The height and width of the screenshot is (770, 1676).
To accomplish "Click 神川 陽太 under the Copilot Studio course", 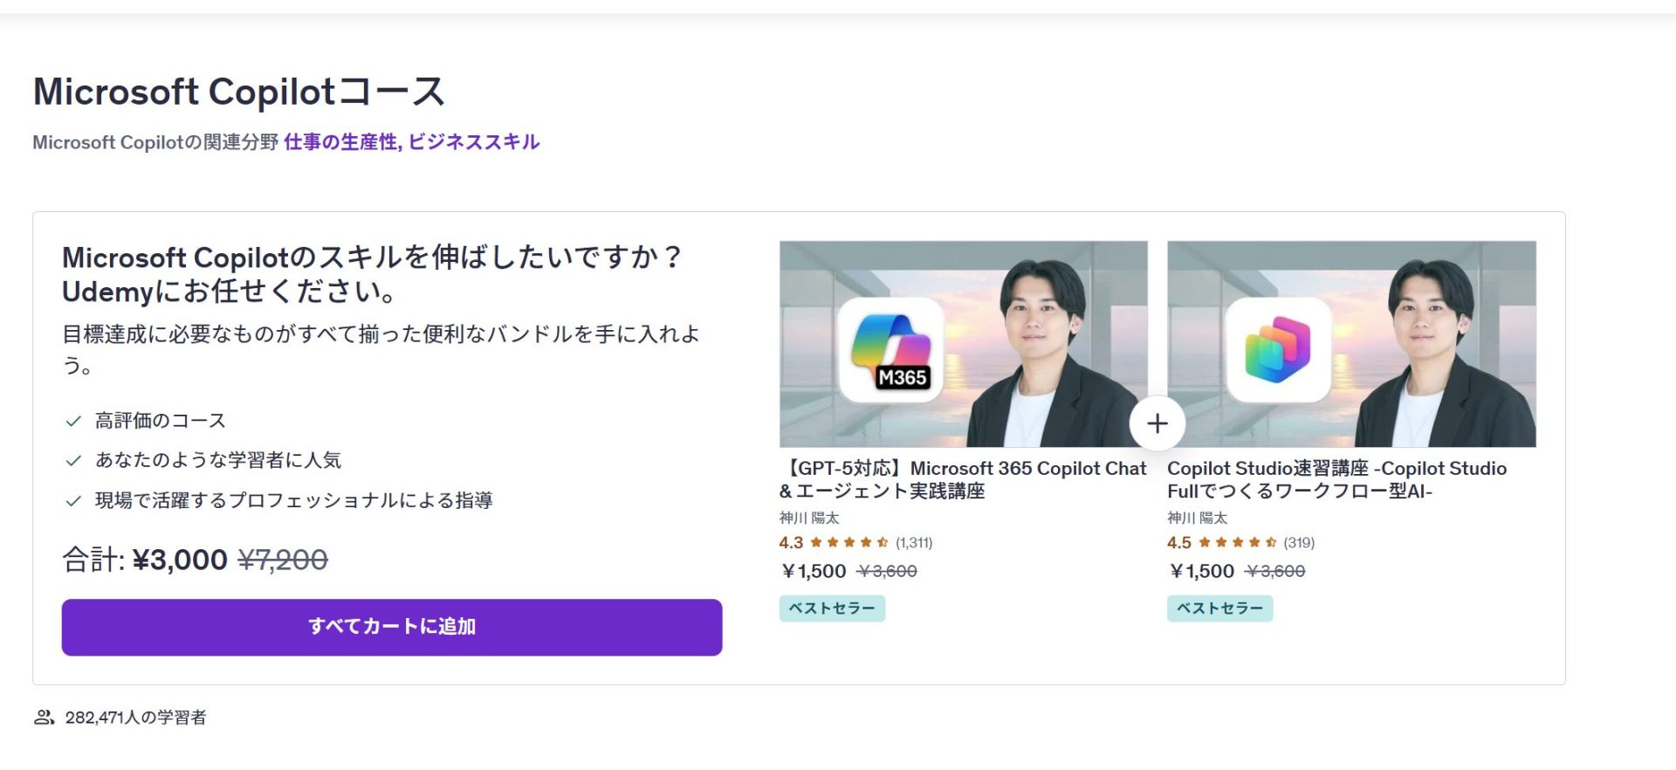I will coord(1197,518).
